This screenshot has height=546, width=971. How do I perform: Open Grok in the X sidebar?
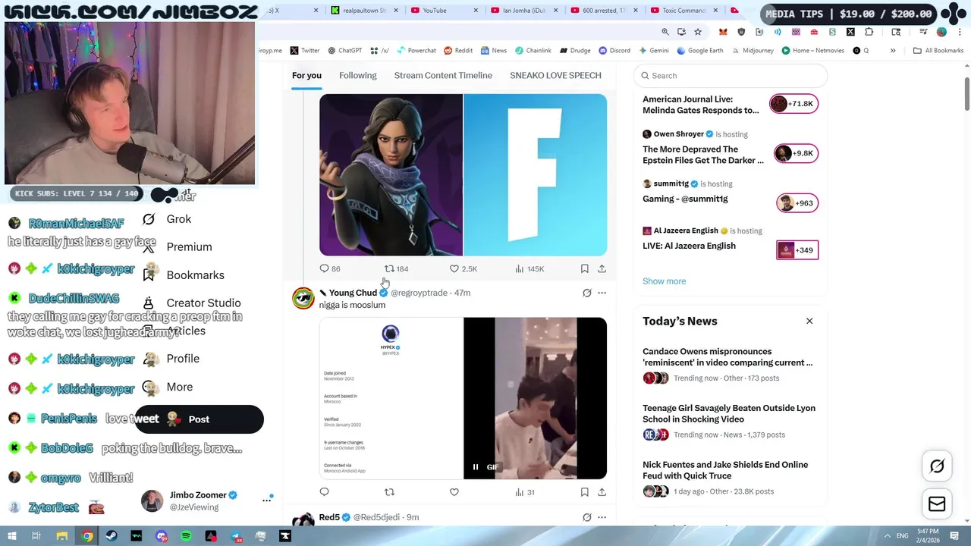point(168,219)
